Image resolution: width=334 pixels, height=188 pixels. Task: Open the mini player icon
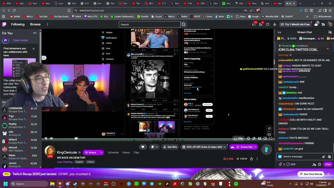tap(260, 138)
